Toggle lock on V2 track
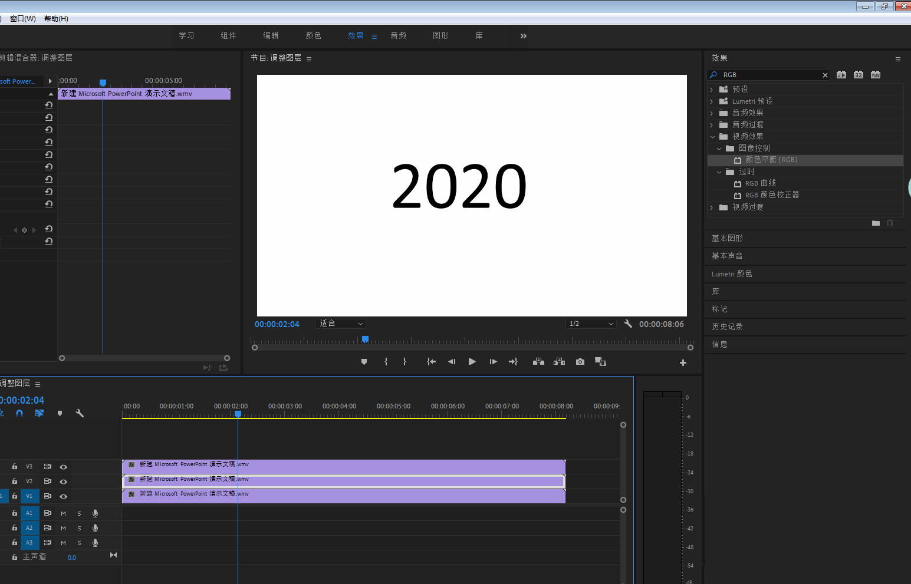The image size is (911, 584). pos(15,481)
